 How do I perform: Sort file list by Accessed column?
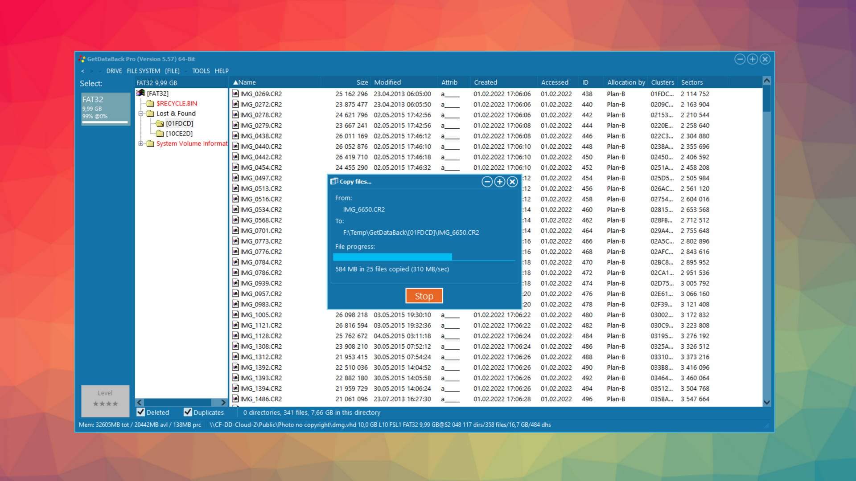click(558, 82)
